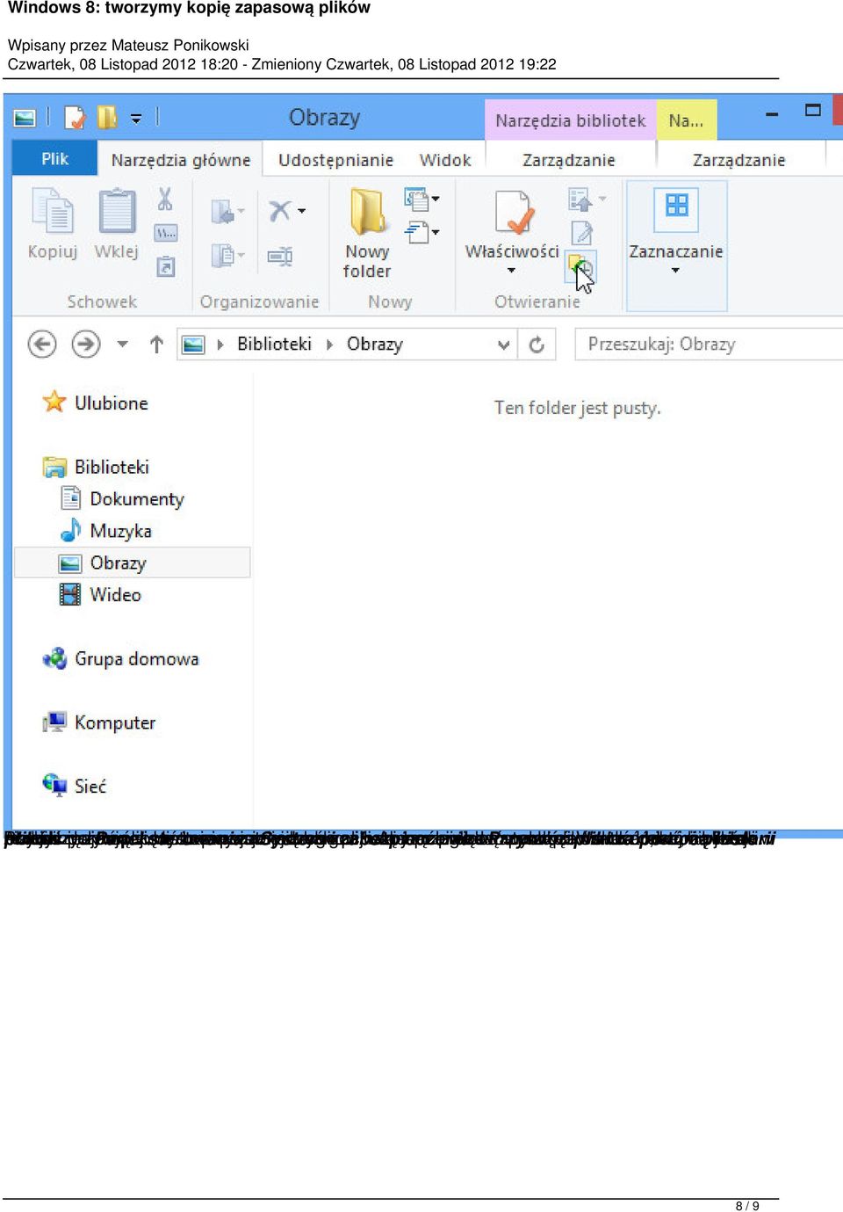Switch to the Narzędzia główne tab
Image resolution: width=843 pixels, height=1212 pixels.
(181, 160)
